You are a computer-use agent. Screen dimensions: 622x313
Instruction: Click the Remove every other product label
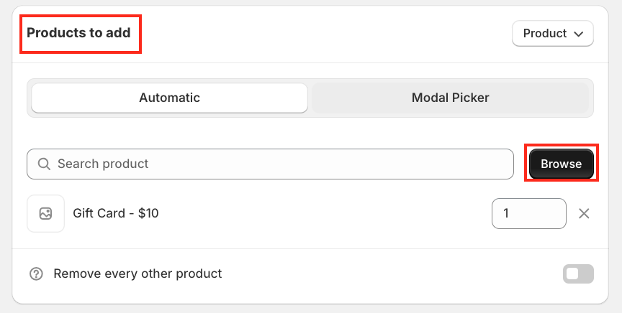[138, 274]
